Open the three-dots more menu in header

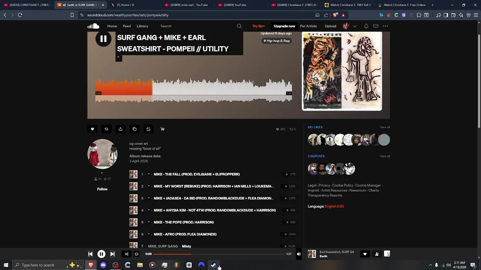(x=385, y=26)
